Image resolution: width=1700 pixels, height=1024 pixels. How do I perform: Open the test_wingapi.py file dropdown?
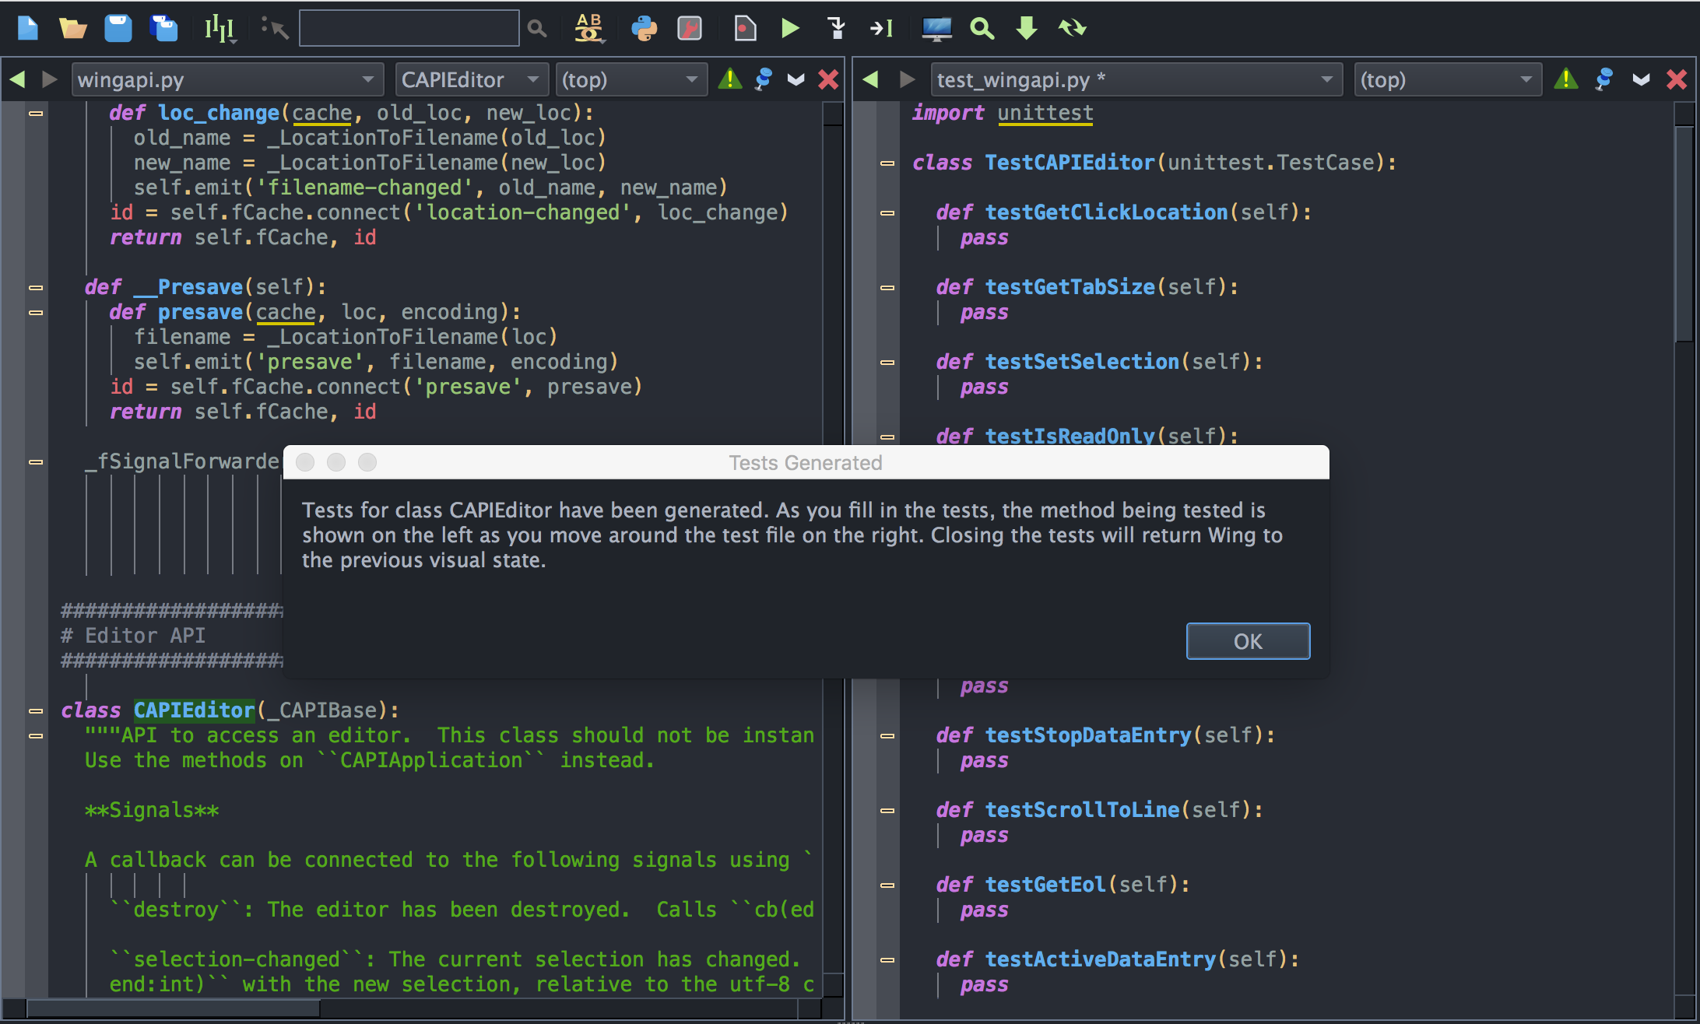tap(1136, 79)
